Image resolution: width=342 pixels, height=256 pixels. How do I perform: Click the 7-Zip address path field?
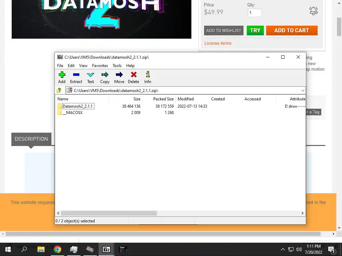coord(183,91)
